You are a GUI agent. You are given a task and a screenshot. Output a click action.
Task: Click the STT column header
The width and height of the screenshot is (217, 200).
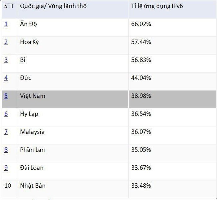[x=9, y=6]
